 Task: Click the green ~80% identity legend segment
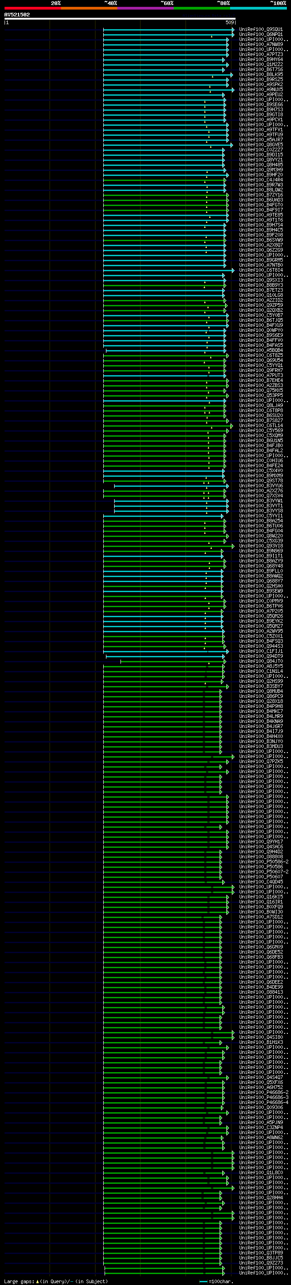202,8
